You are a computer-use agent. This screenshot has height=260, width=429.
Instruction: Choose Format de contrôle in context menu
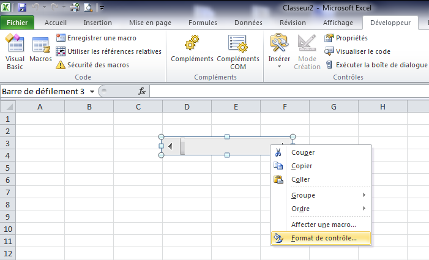tap(324, 238)
